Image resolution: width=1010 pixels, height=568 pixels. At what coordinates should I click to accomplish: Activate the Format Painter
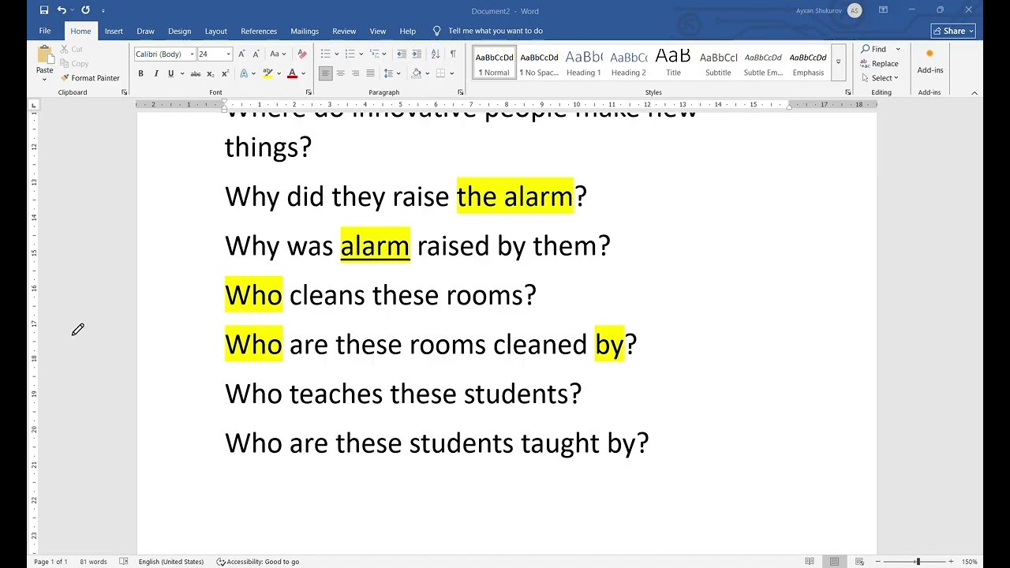[90, 78]
